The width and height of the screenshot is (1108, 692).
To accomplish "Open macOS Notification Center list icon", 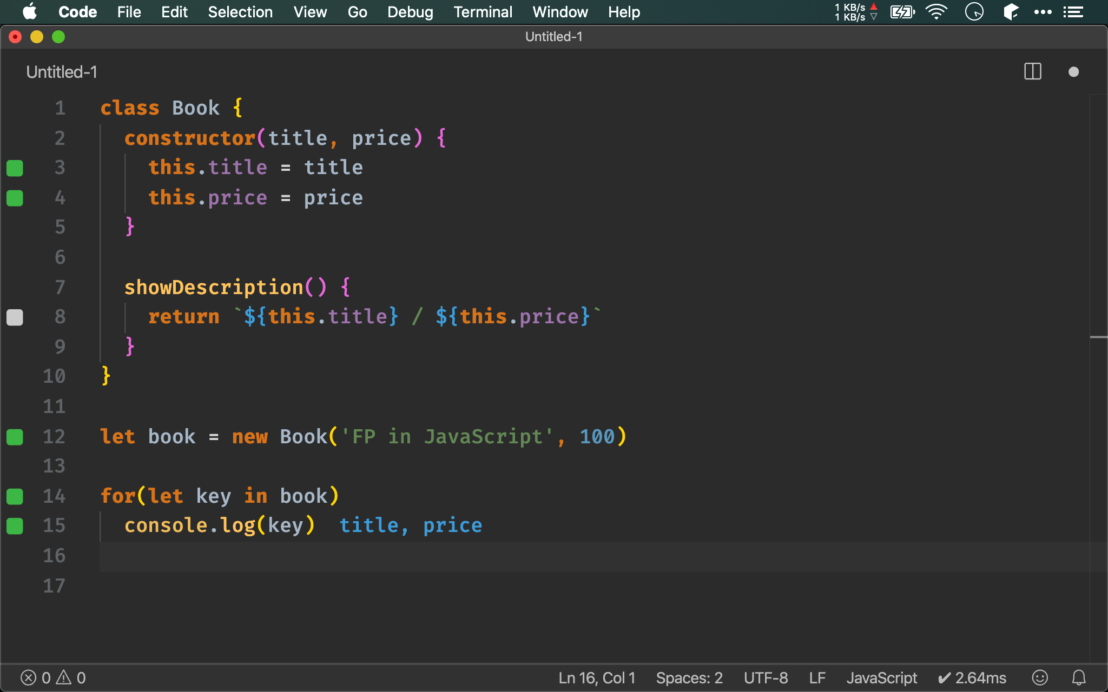I will (x=1073, y=12).
